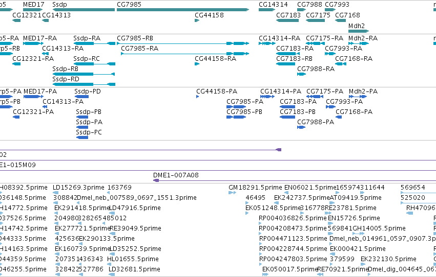Select the CG7988 gene label
Image resolution: width=436 pixels, height=277 pixels.
click(309, 5)
